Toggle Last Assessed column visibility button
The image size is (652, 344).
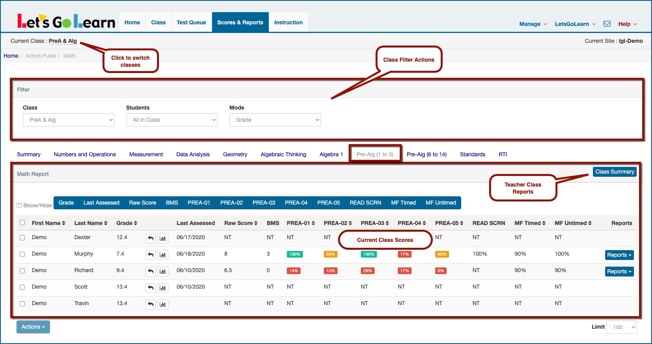[x=101, y=203]
